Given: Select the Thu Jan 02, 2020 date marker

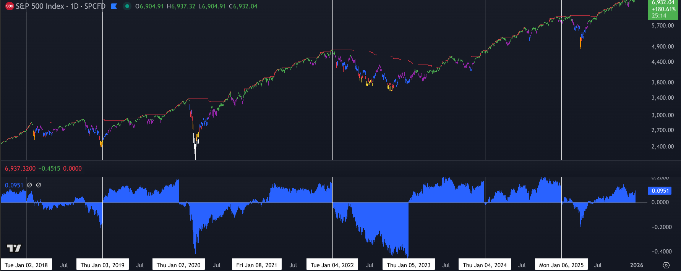Looking at the screenshot, I should (178, 265).
